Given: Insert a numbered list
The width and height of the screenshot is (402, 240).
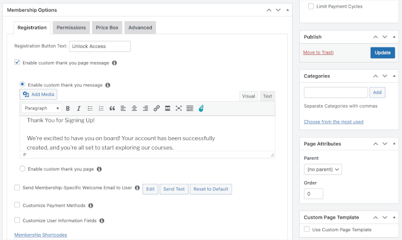Looking at the screenshot, I should click(x=101, y=109).
